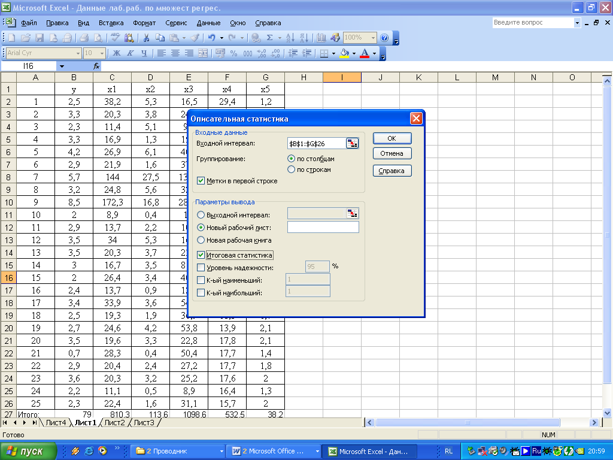This screenshot has height=460, width=613.
Task: Create a new workbook from the toolbar
Action: tap(12, 38)
